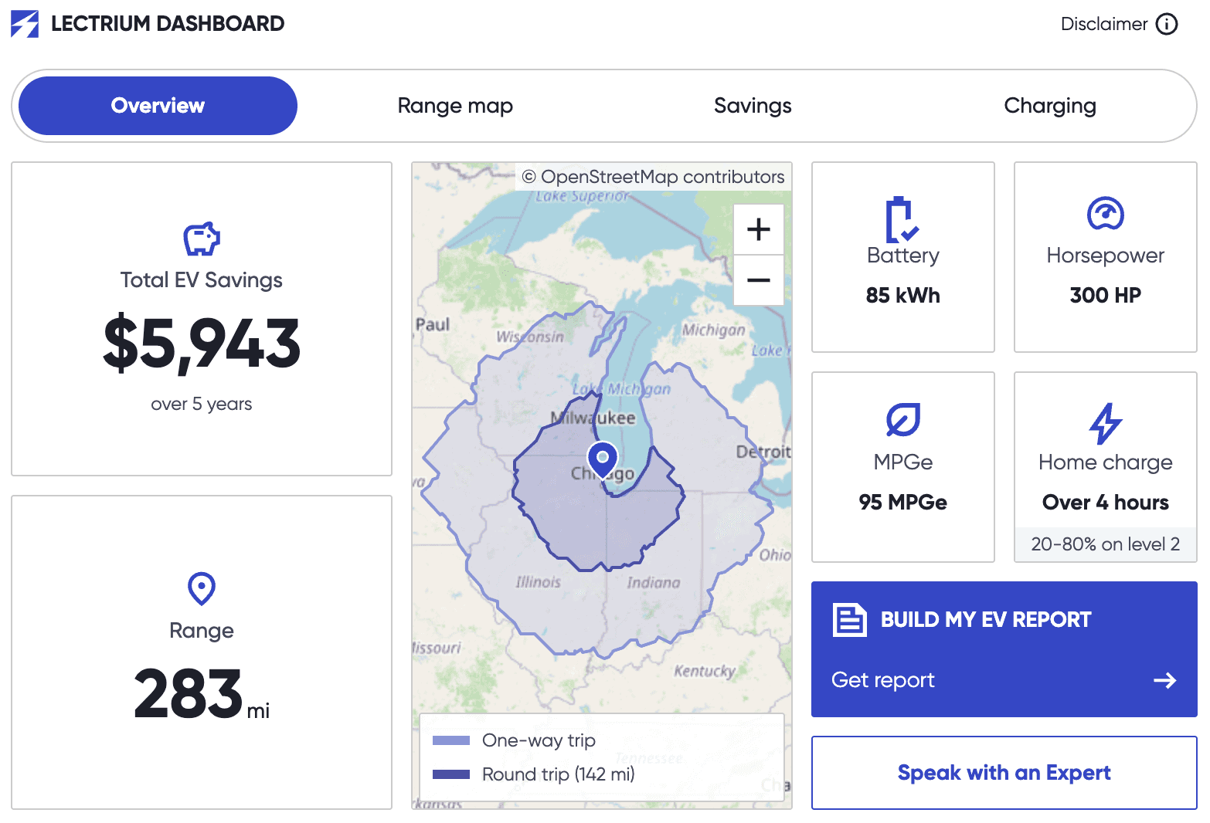Select the Overview tab
Image resolution: width=1210 pixels, height=823 pixels.
click(158, 106)
